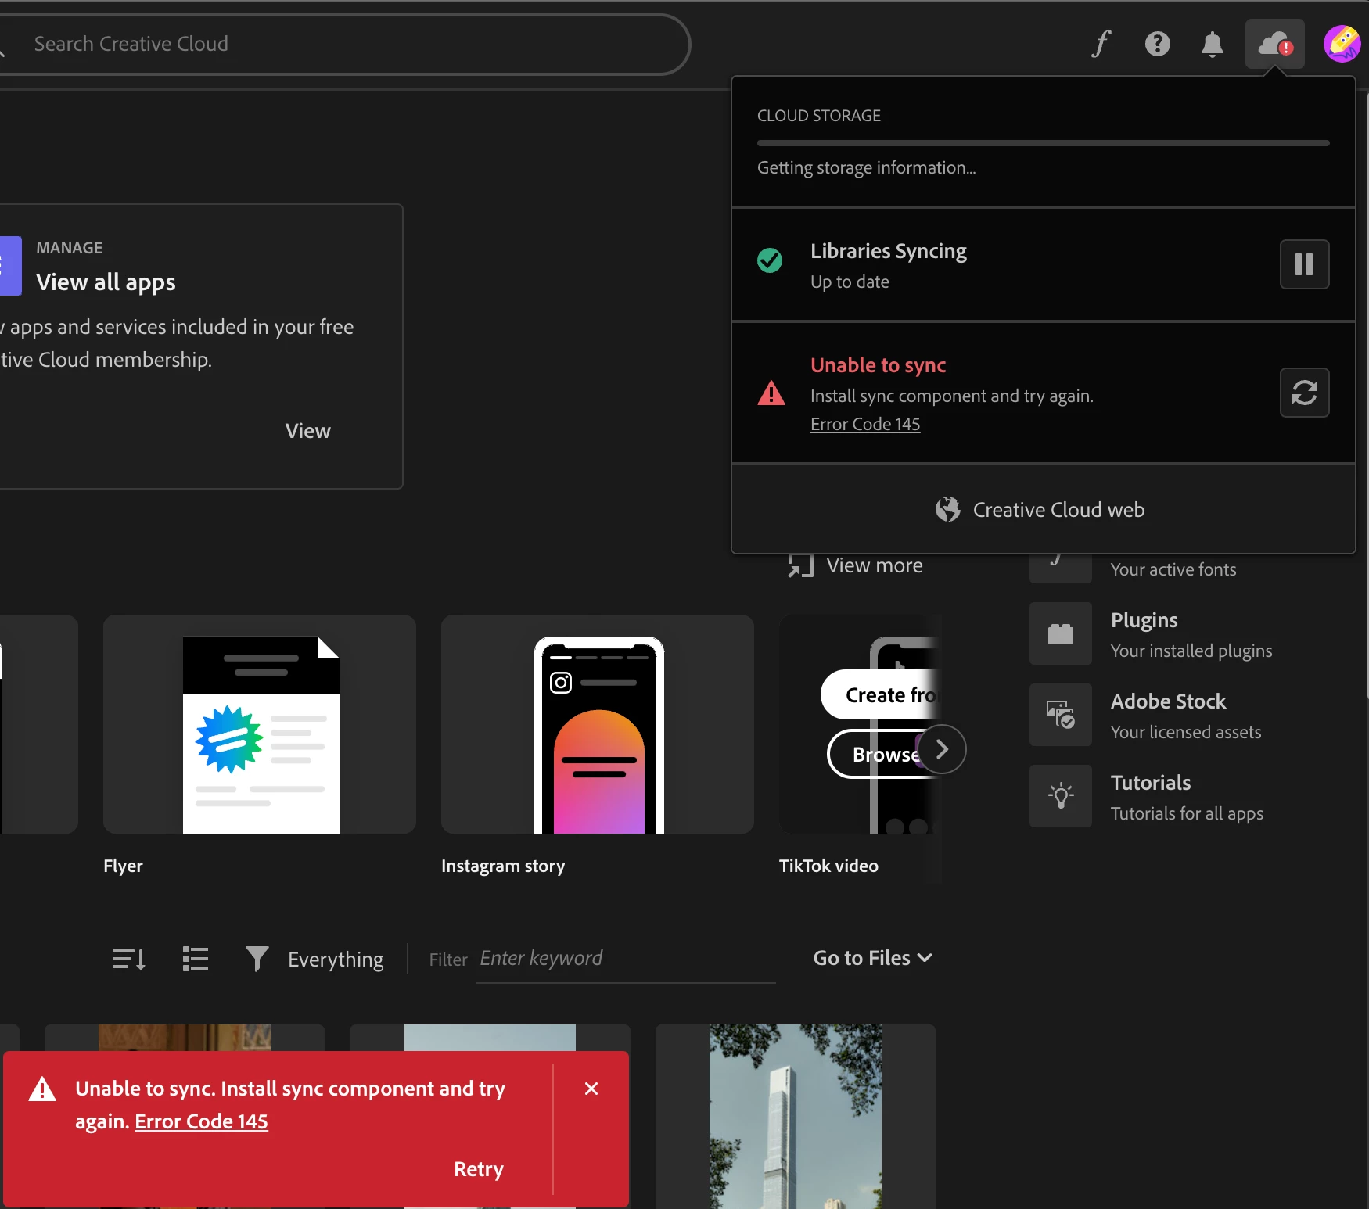Click the cloud storage progress bar
This screenshot has width=1369, height=1209.
click(1043, 143)
